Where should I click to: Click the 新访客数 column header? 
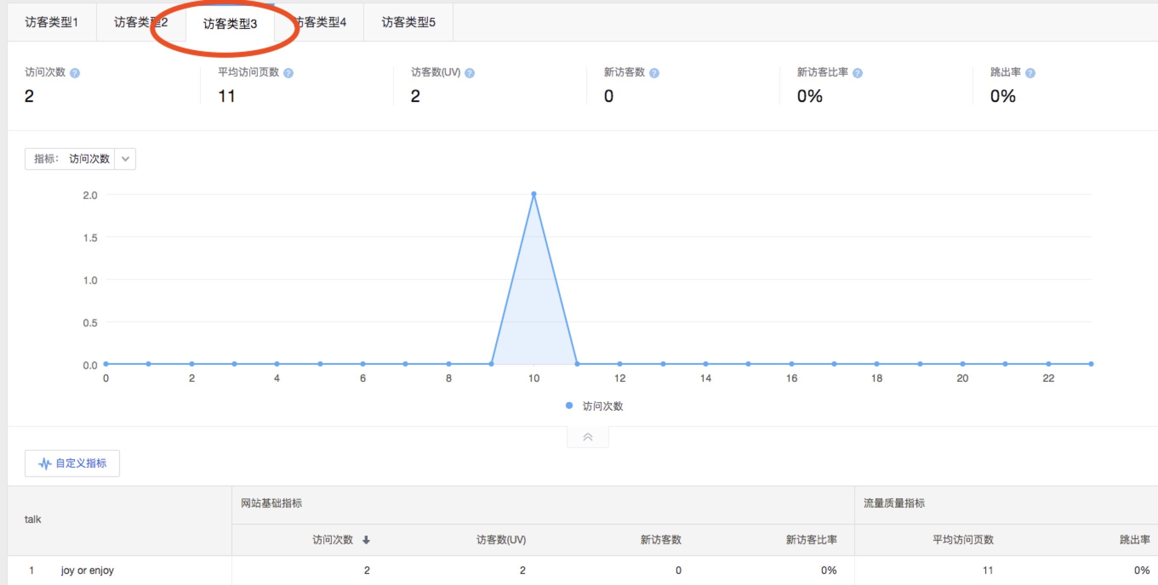660,540
